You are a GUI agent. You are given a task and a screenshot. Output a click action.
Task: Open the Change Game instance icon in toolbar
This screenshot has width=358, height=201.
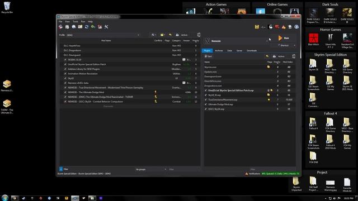coord(60,27)
